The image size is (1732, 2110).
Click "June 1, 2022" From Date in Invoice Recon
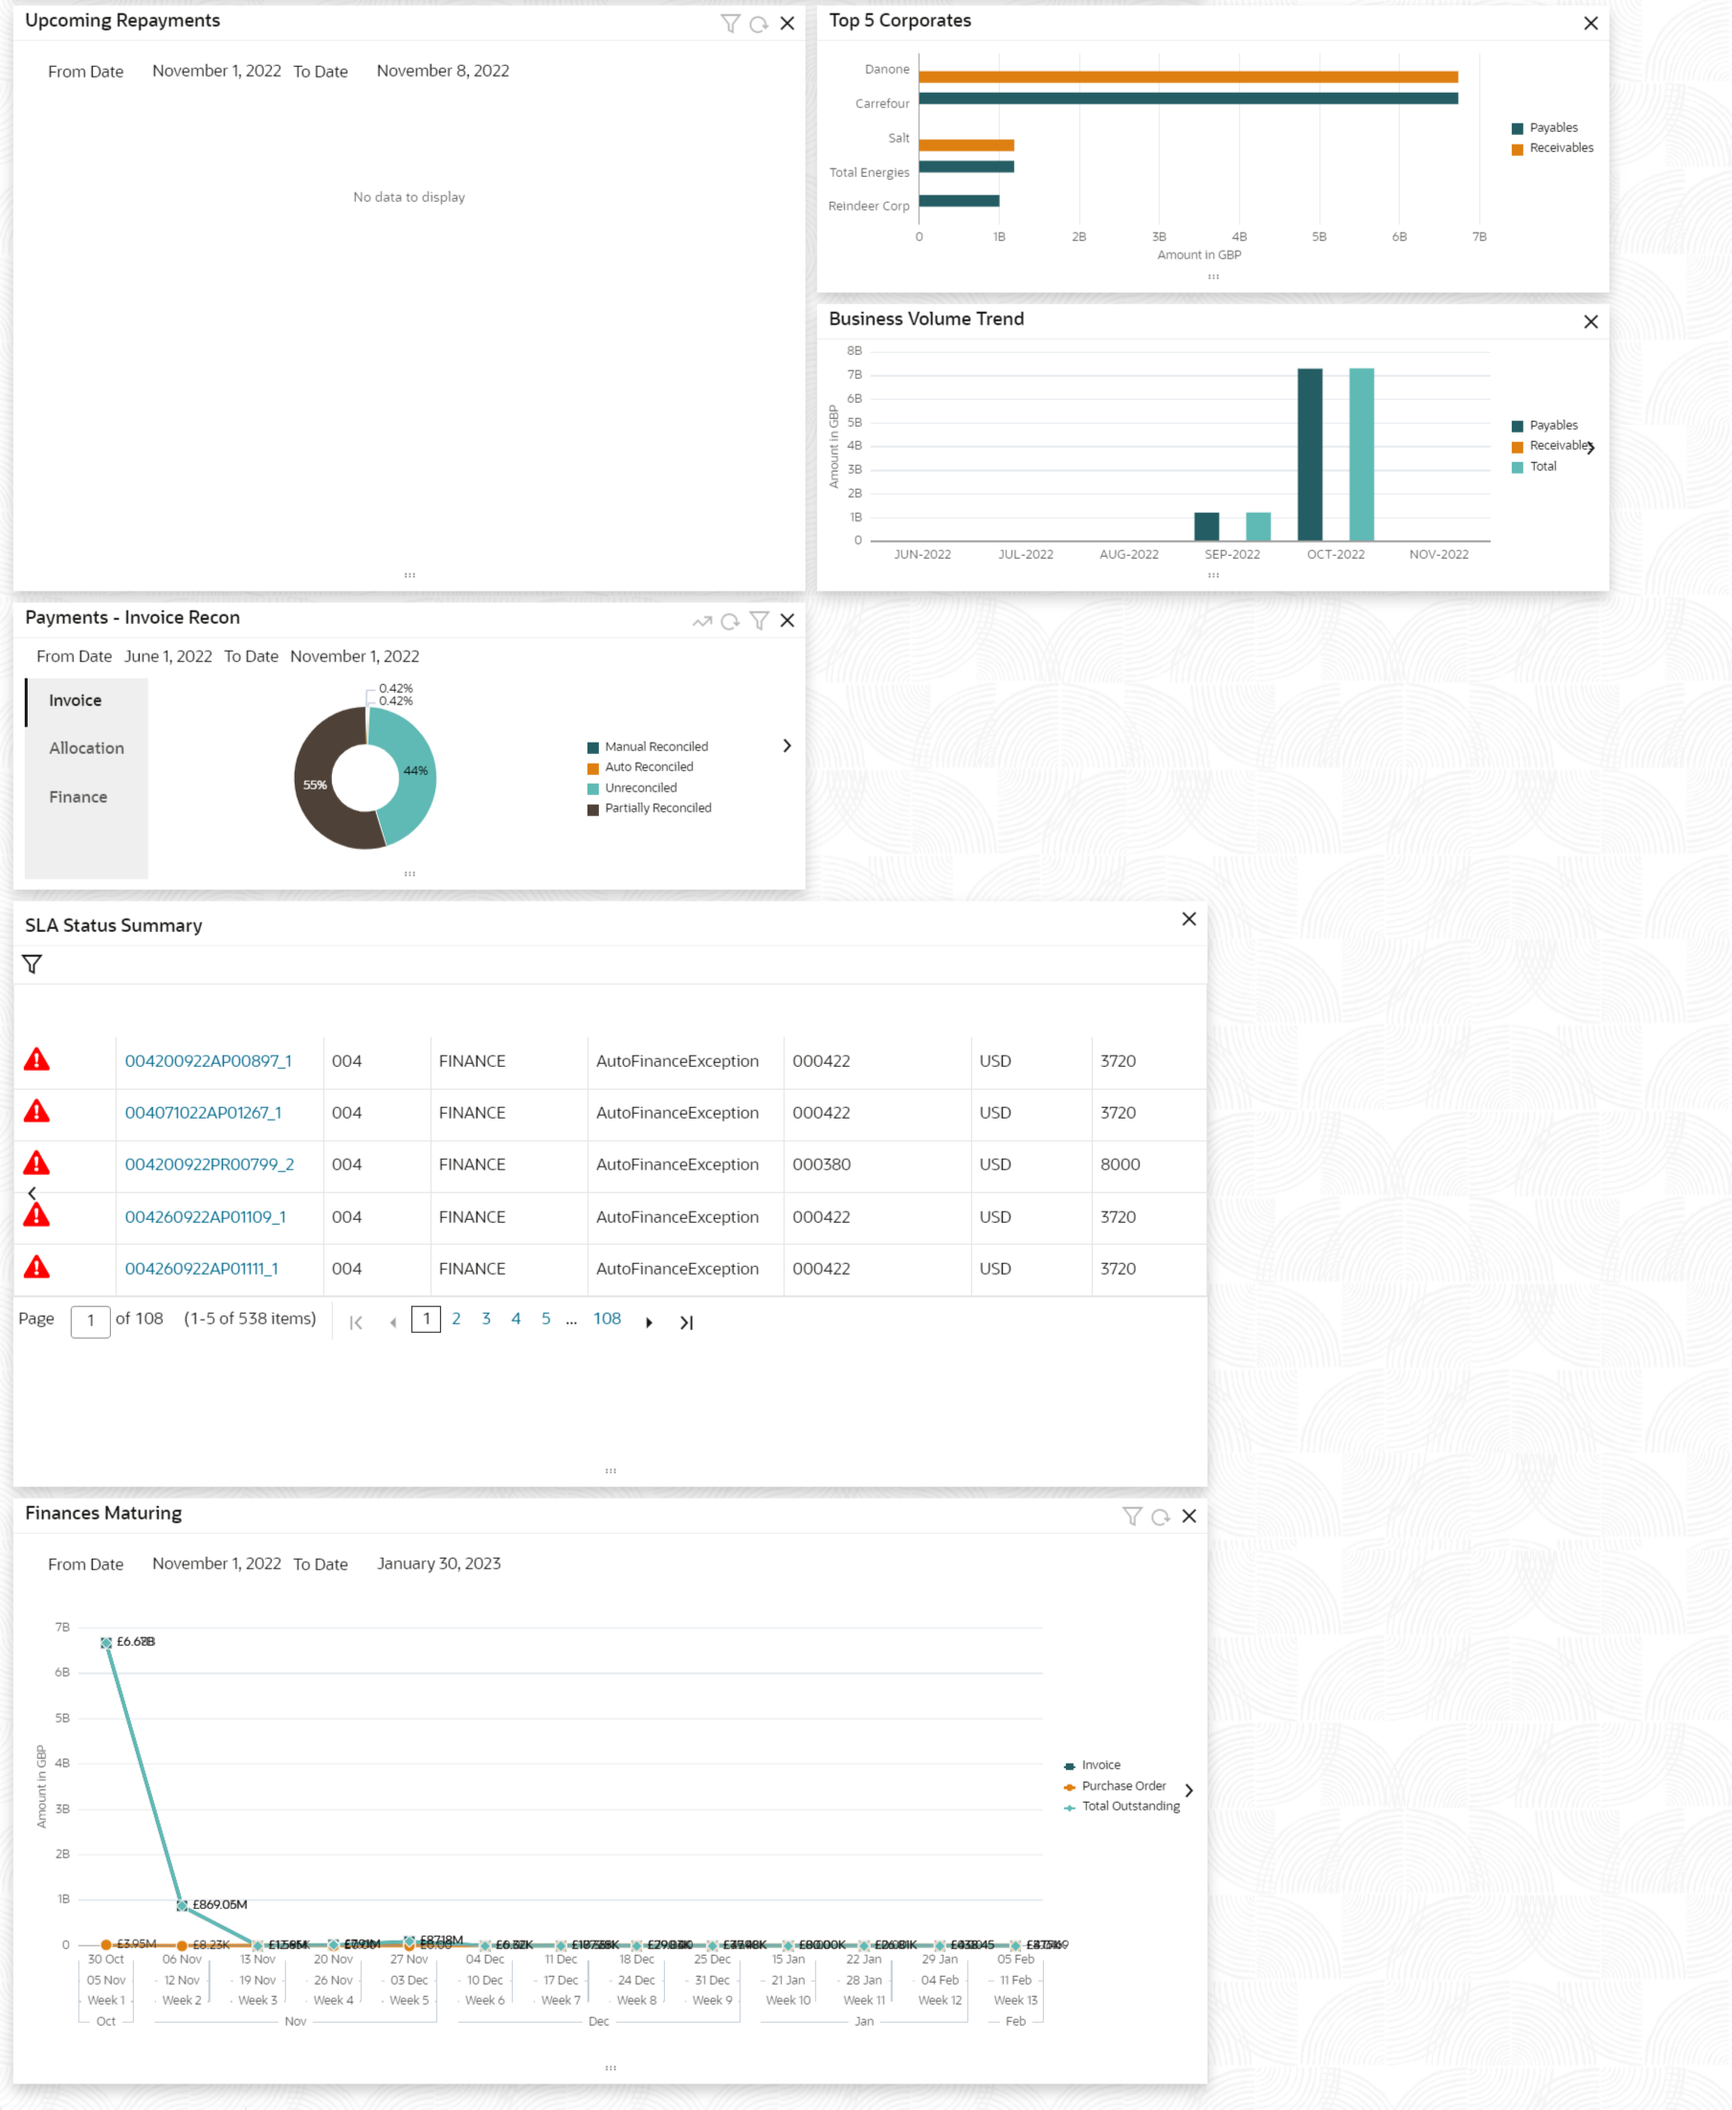pyautogui.click(x=167, y=656)
